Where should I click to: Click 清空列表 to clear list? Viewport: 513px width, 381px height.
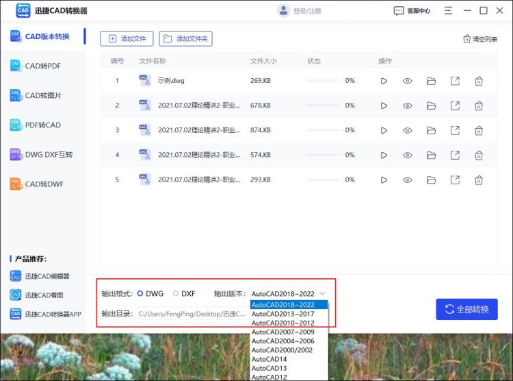pos(480,39)
